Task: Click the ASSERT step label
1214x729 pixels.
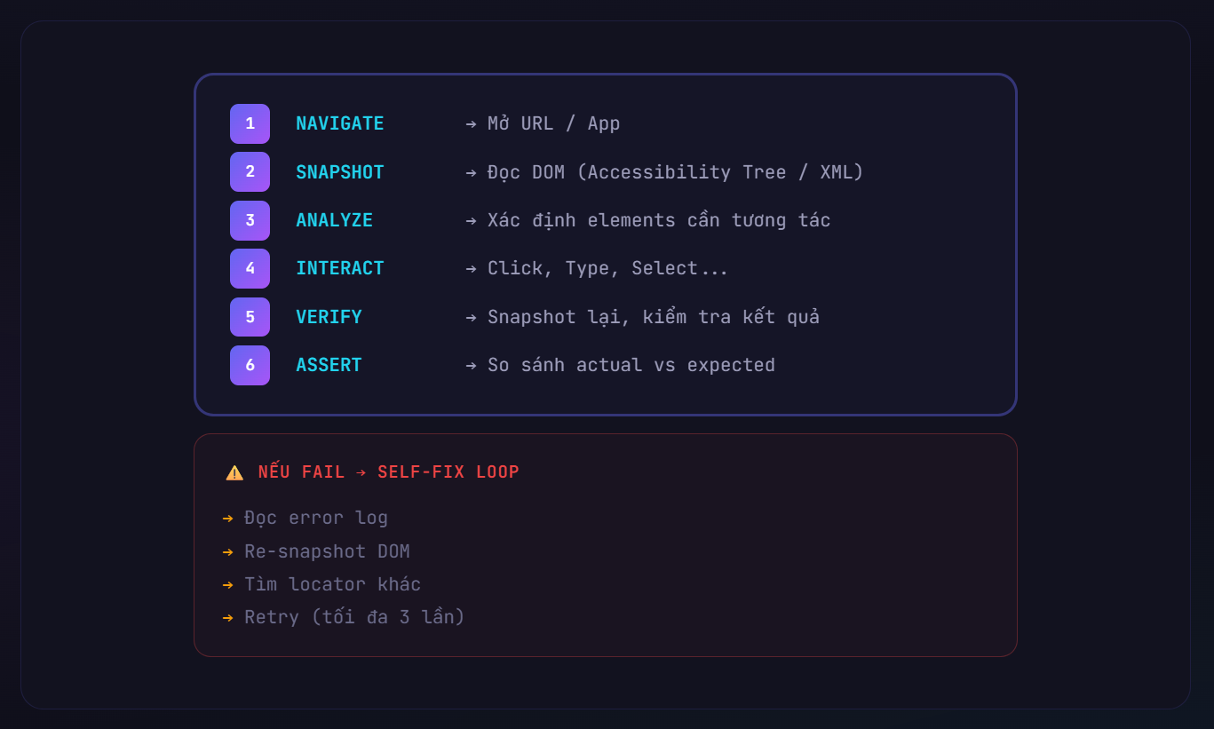Action: (x=329, y=365)
